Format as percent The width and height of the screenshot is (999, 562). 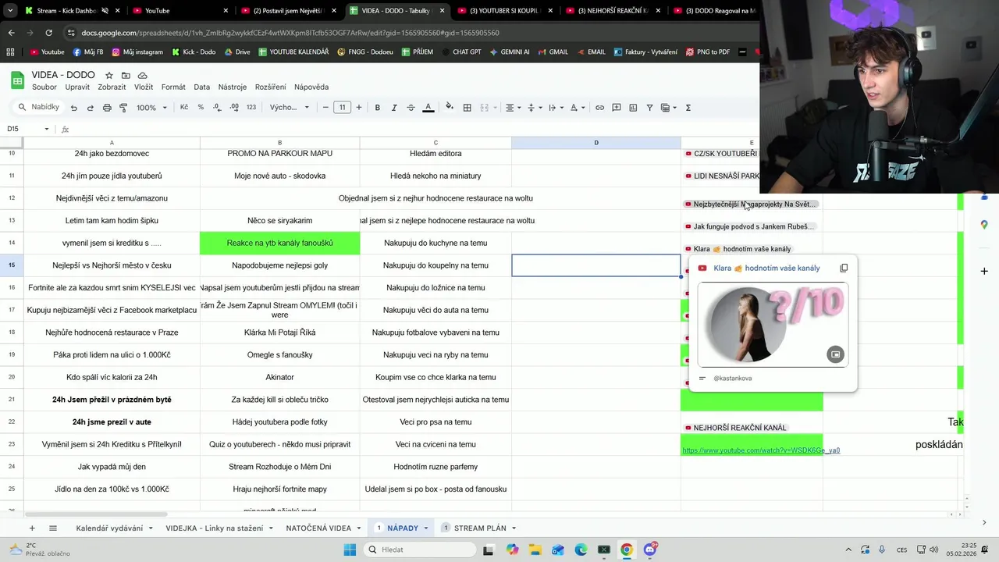pos(201,108)
